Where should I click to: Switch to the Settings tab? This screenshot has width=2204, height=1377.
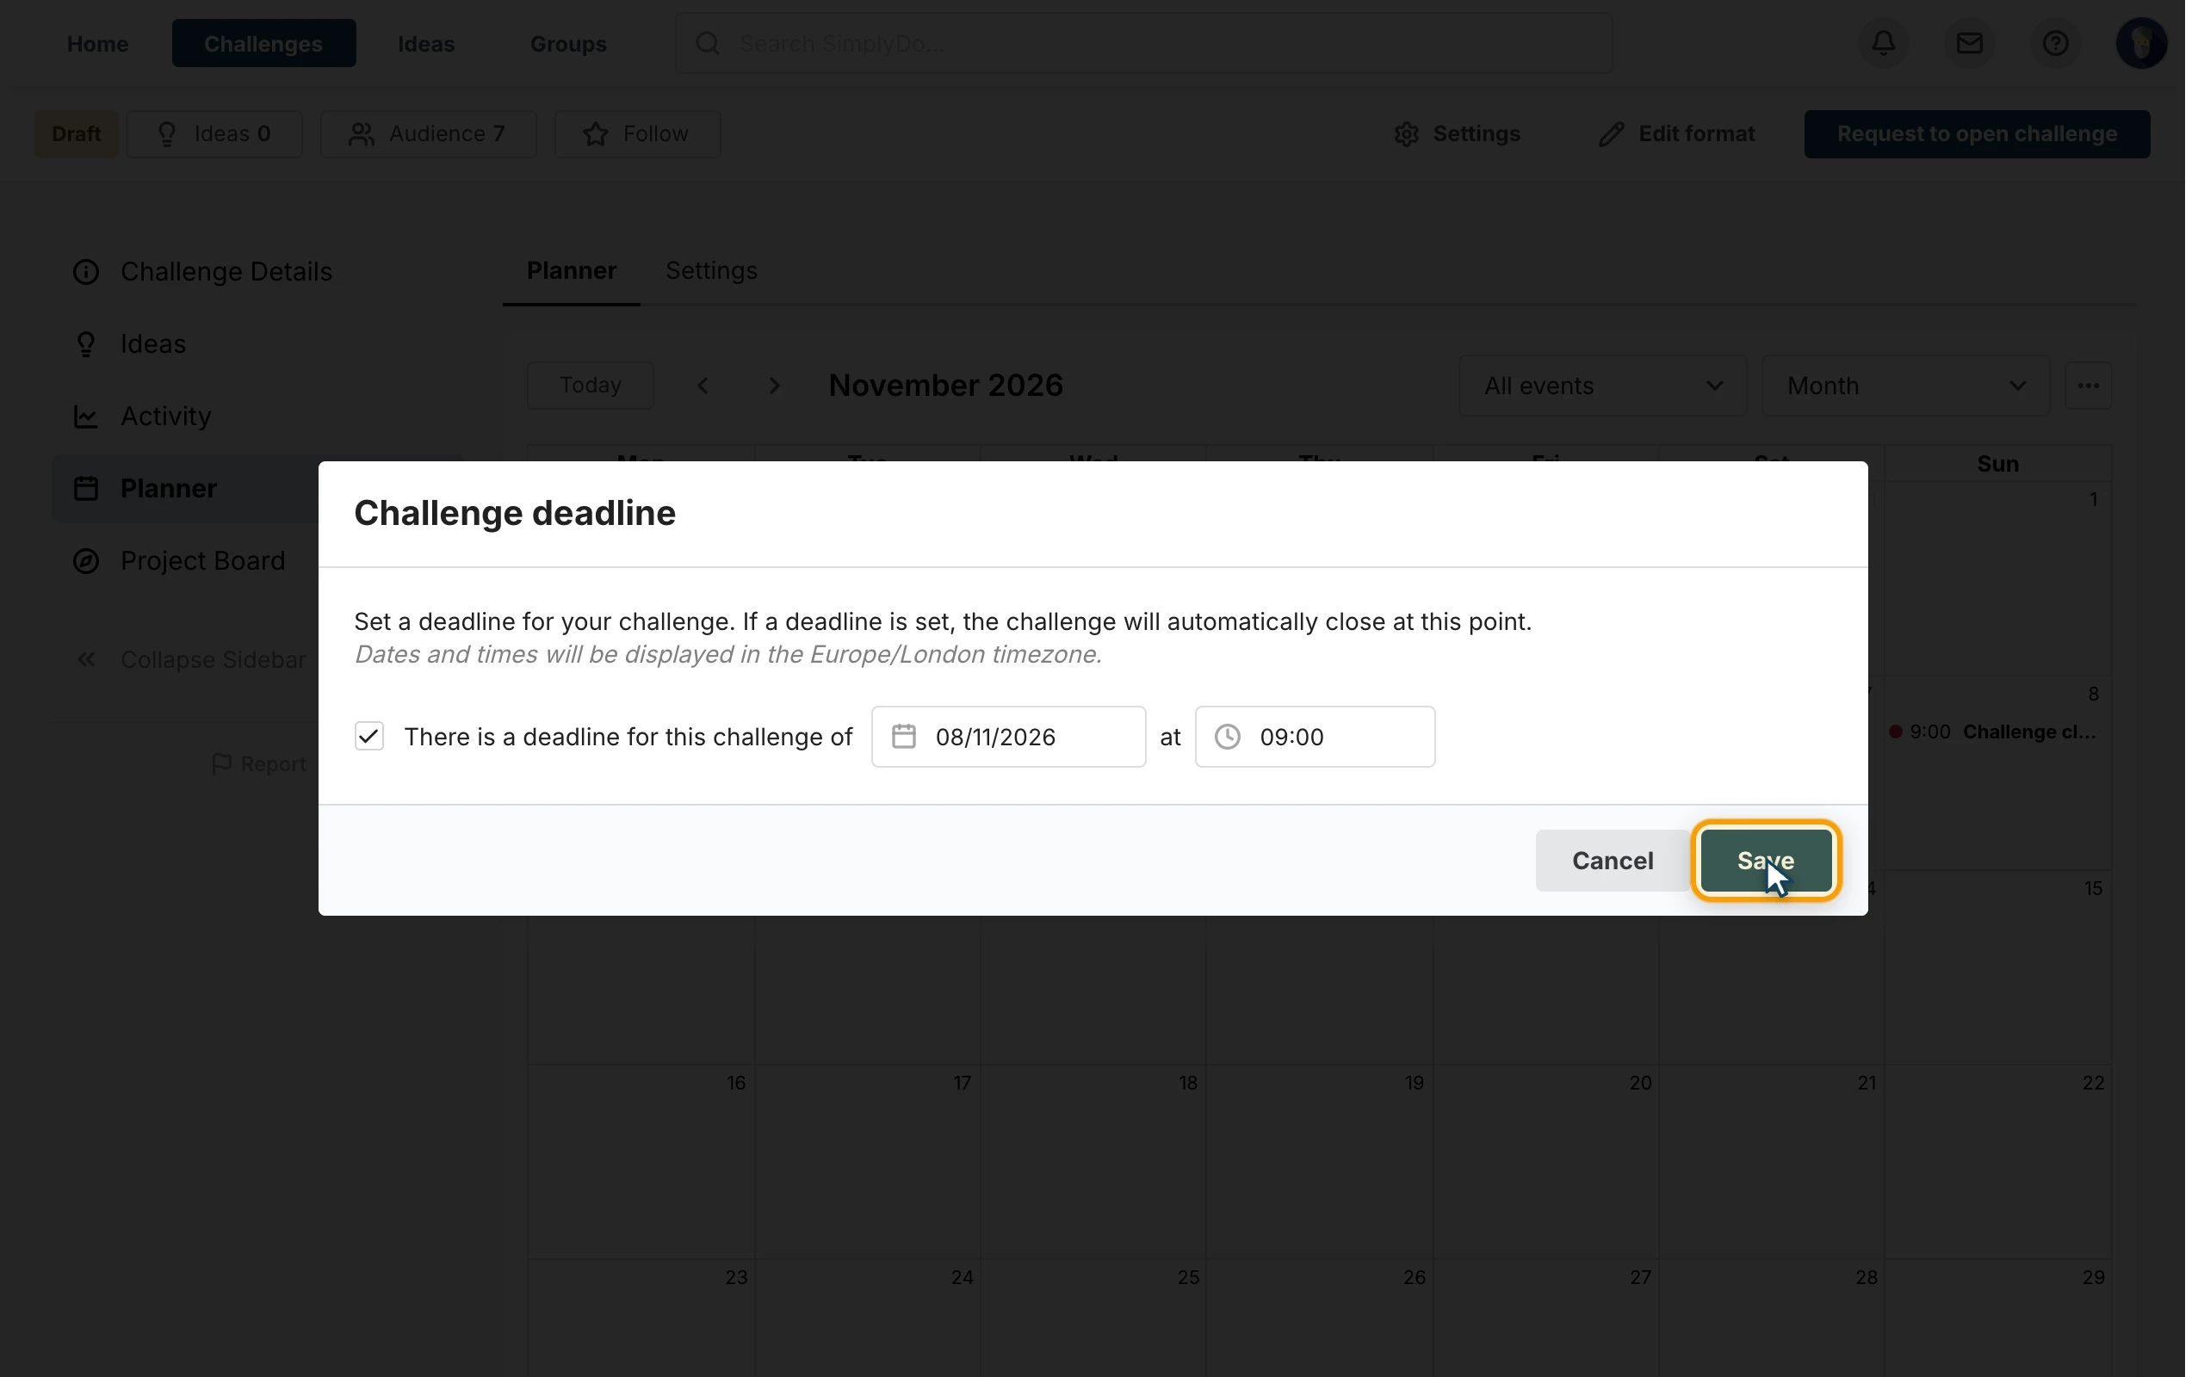coord(711,270)
